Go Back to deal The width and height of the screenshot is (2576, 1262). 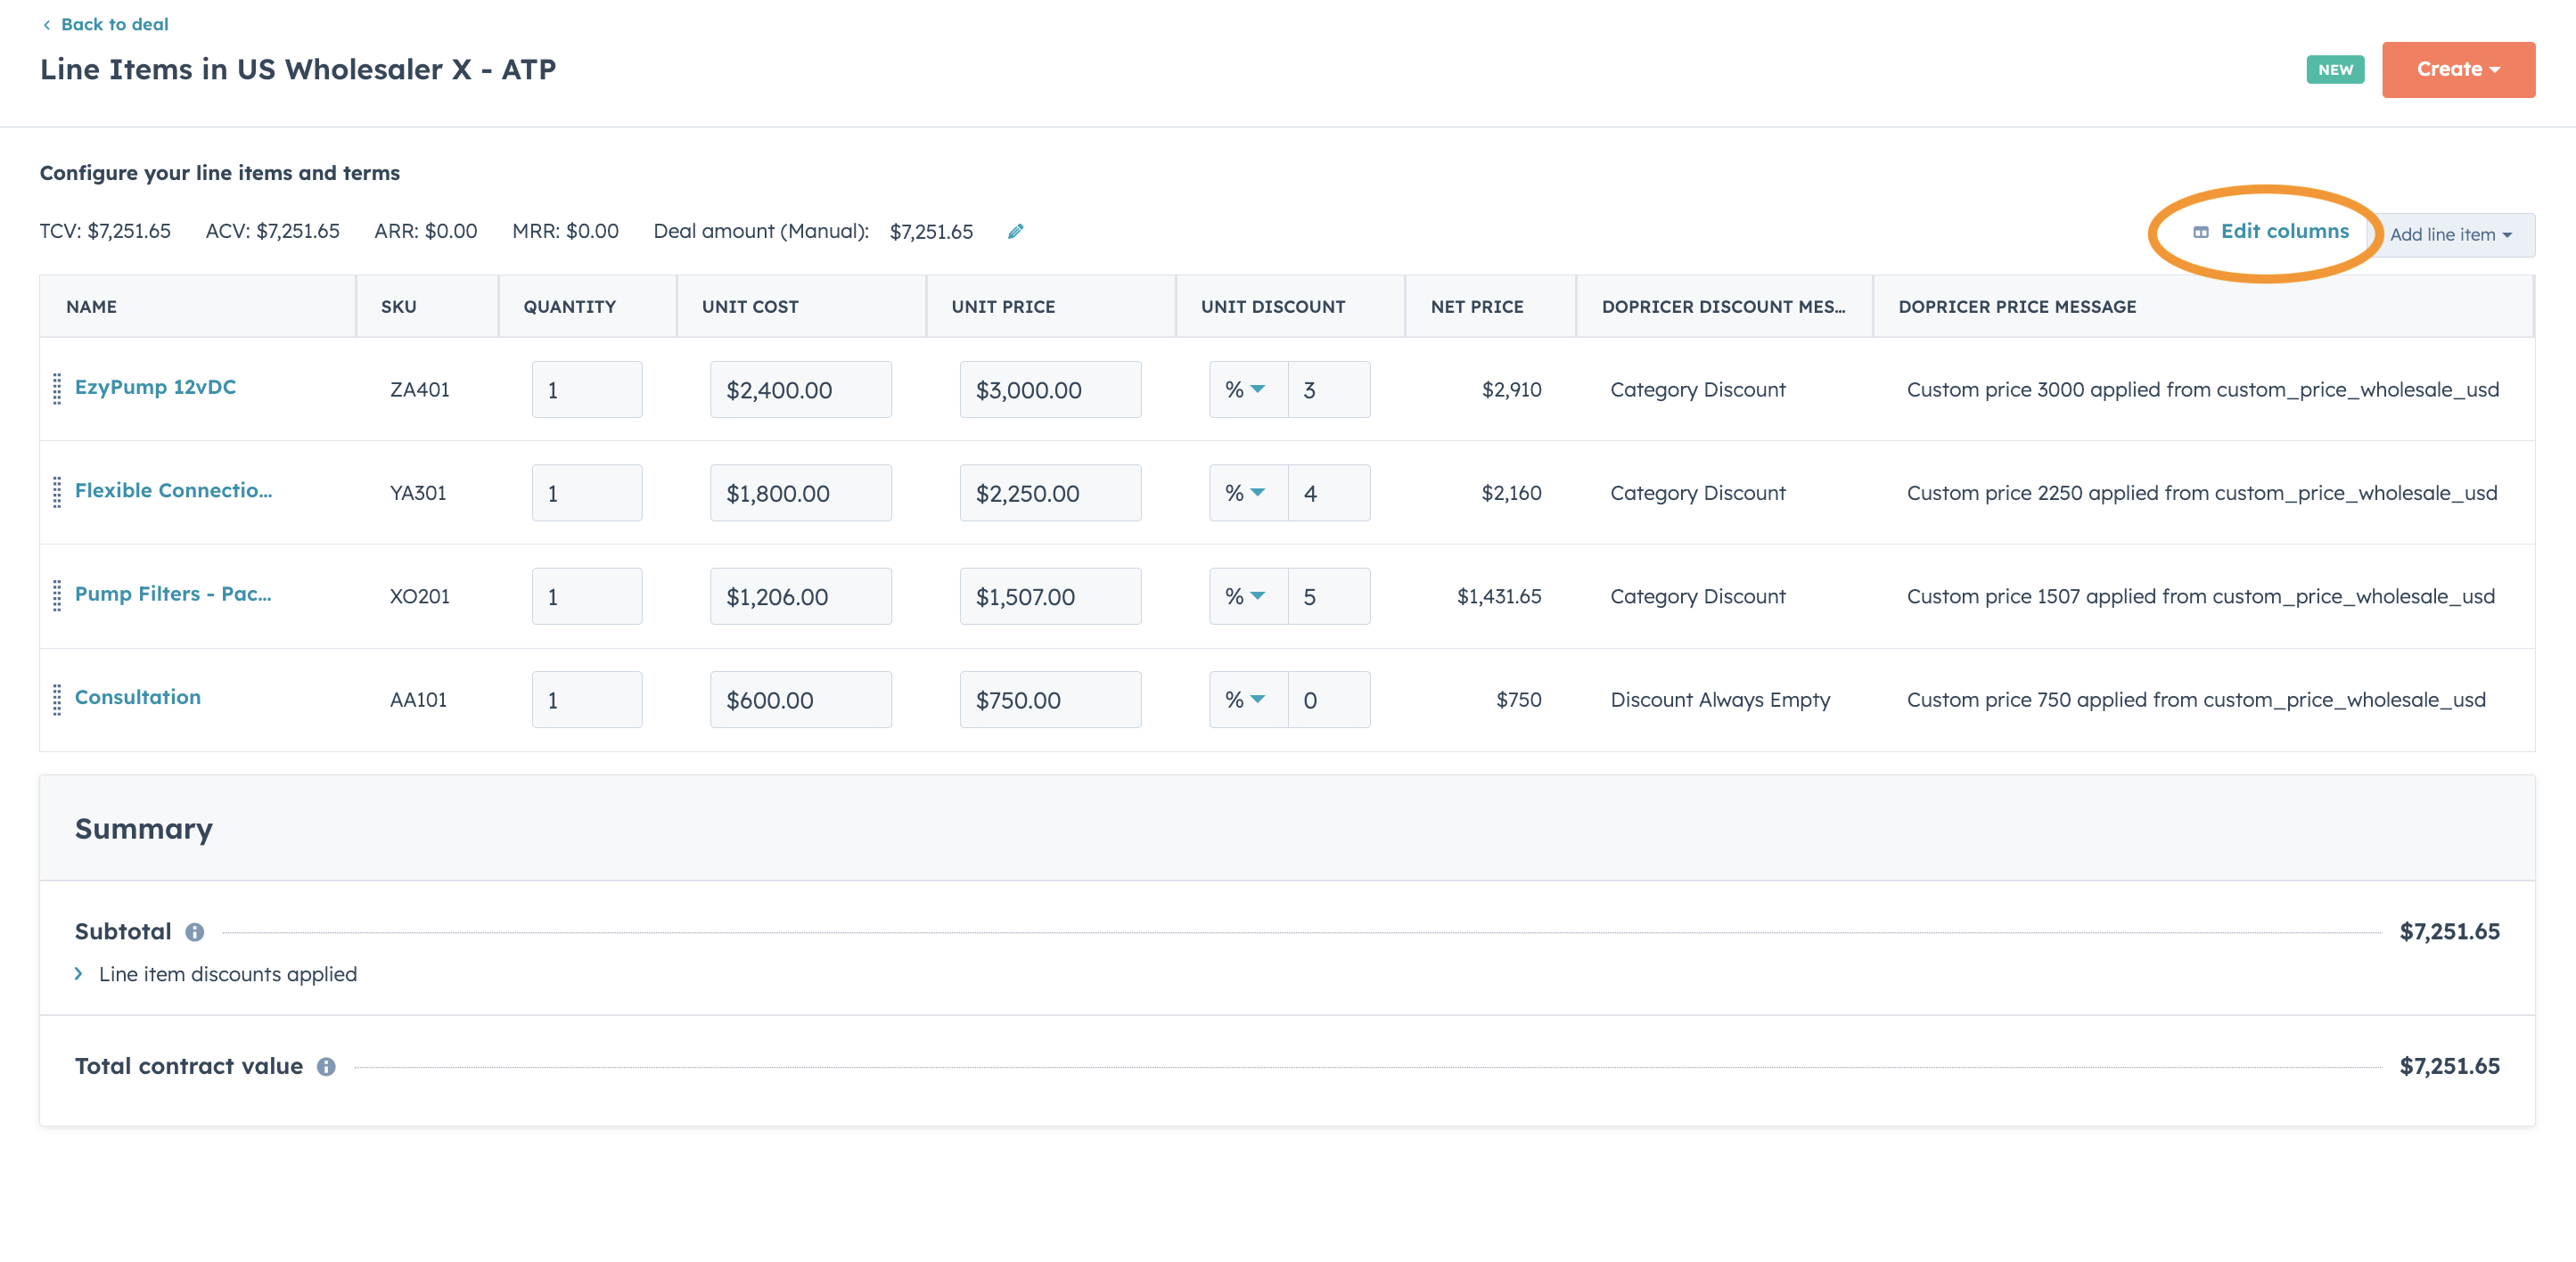105,24
